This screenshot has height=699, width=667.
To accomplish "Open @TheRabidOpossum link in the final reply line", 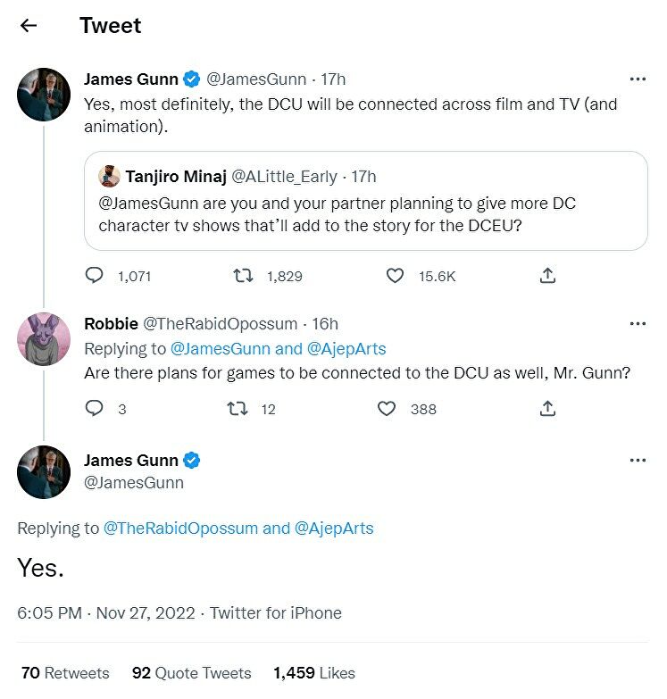I will coord(180,528).
